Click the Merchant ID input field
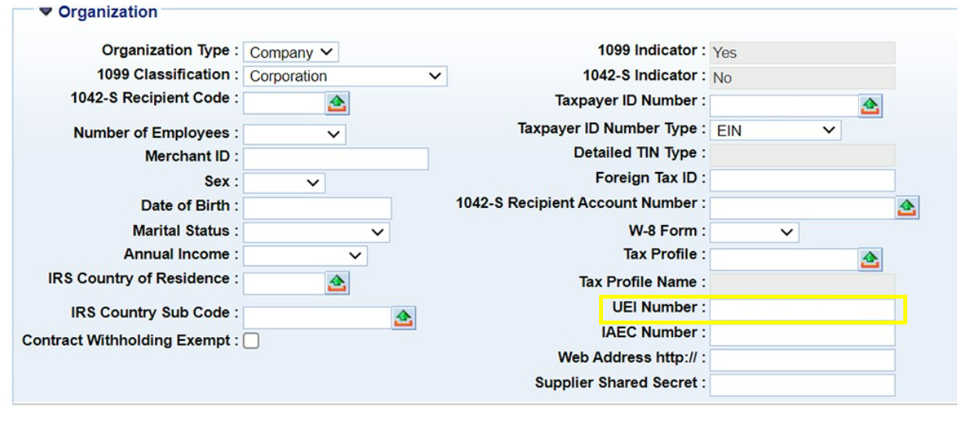The height and width of the screenshot is (423, 969). point(336,159)
